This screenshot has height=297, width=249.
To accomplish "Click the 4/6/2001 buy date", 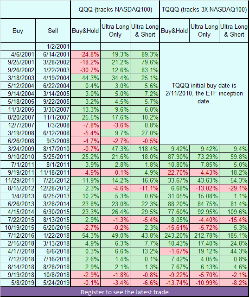I will (18, 54).
